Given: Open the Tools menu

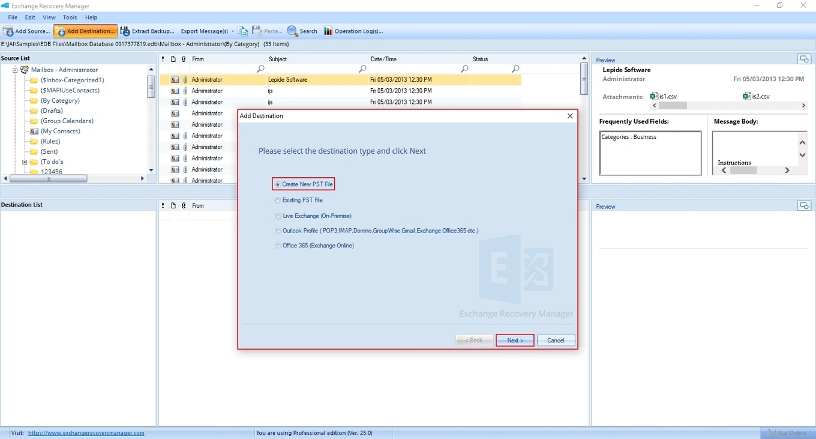Looking at the screenshot, I should pos(70,17).
